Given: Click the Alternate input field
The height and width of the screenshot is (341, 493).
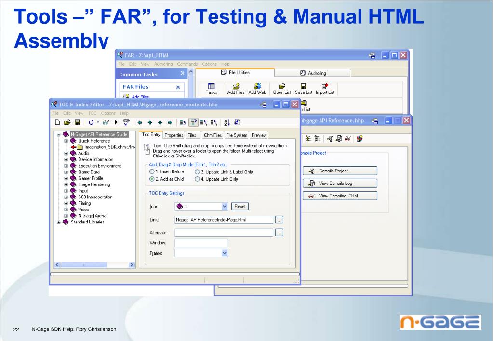Looking at the screenshot, I should [x=224, y=233].
